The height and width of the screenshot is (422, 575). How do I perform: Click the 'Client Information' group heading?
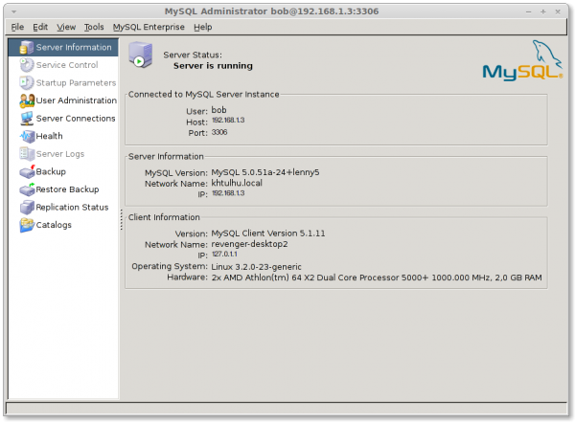click(x=164, y=217)
